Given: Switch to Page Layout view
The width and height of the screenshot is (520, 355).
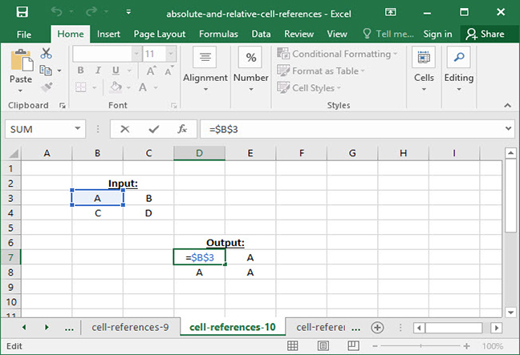Looking at the screenshot, I should coord(400,346).
